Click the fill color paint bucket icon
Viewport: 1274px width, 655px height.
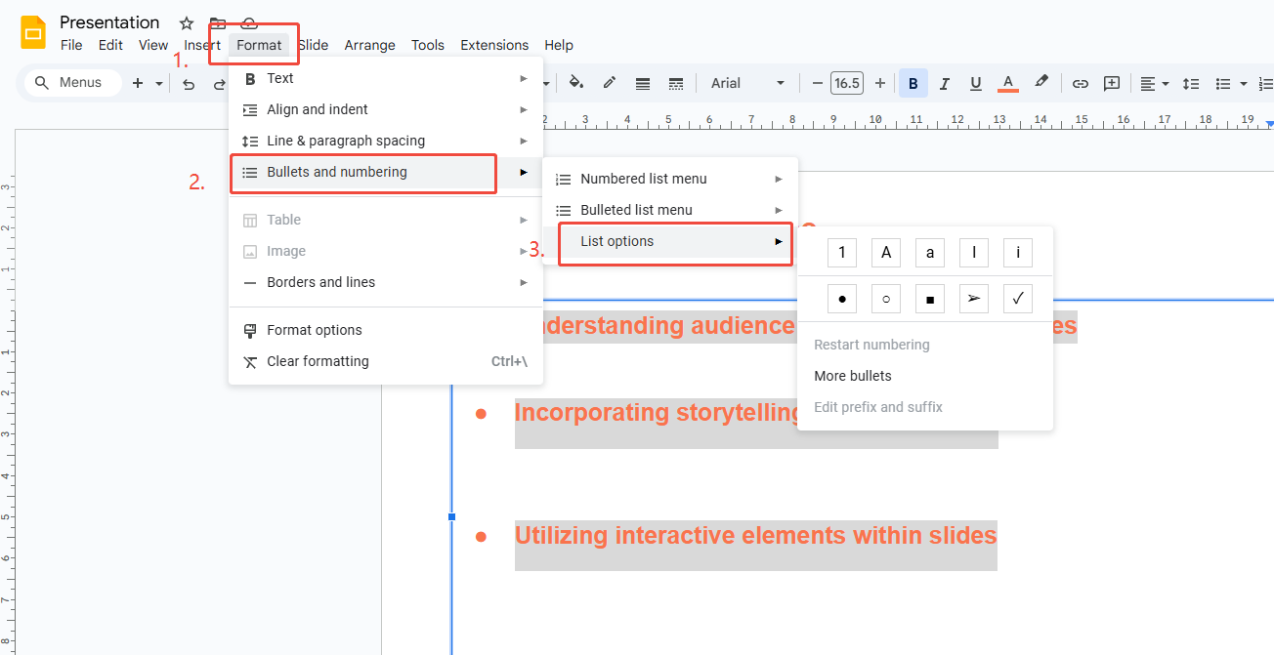coord(576,83)
